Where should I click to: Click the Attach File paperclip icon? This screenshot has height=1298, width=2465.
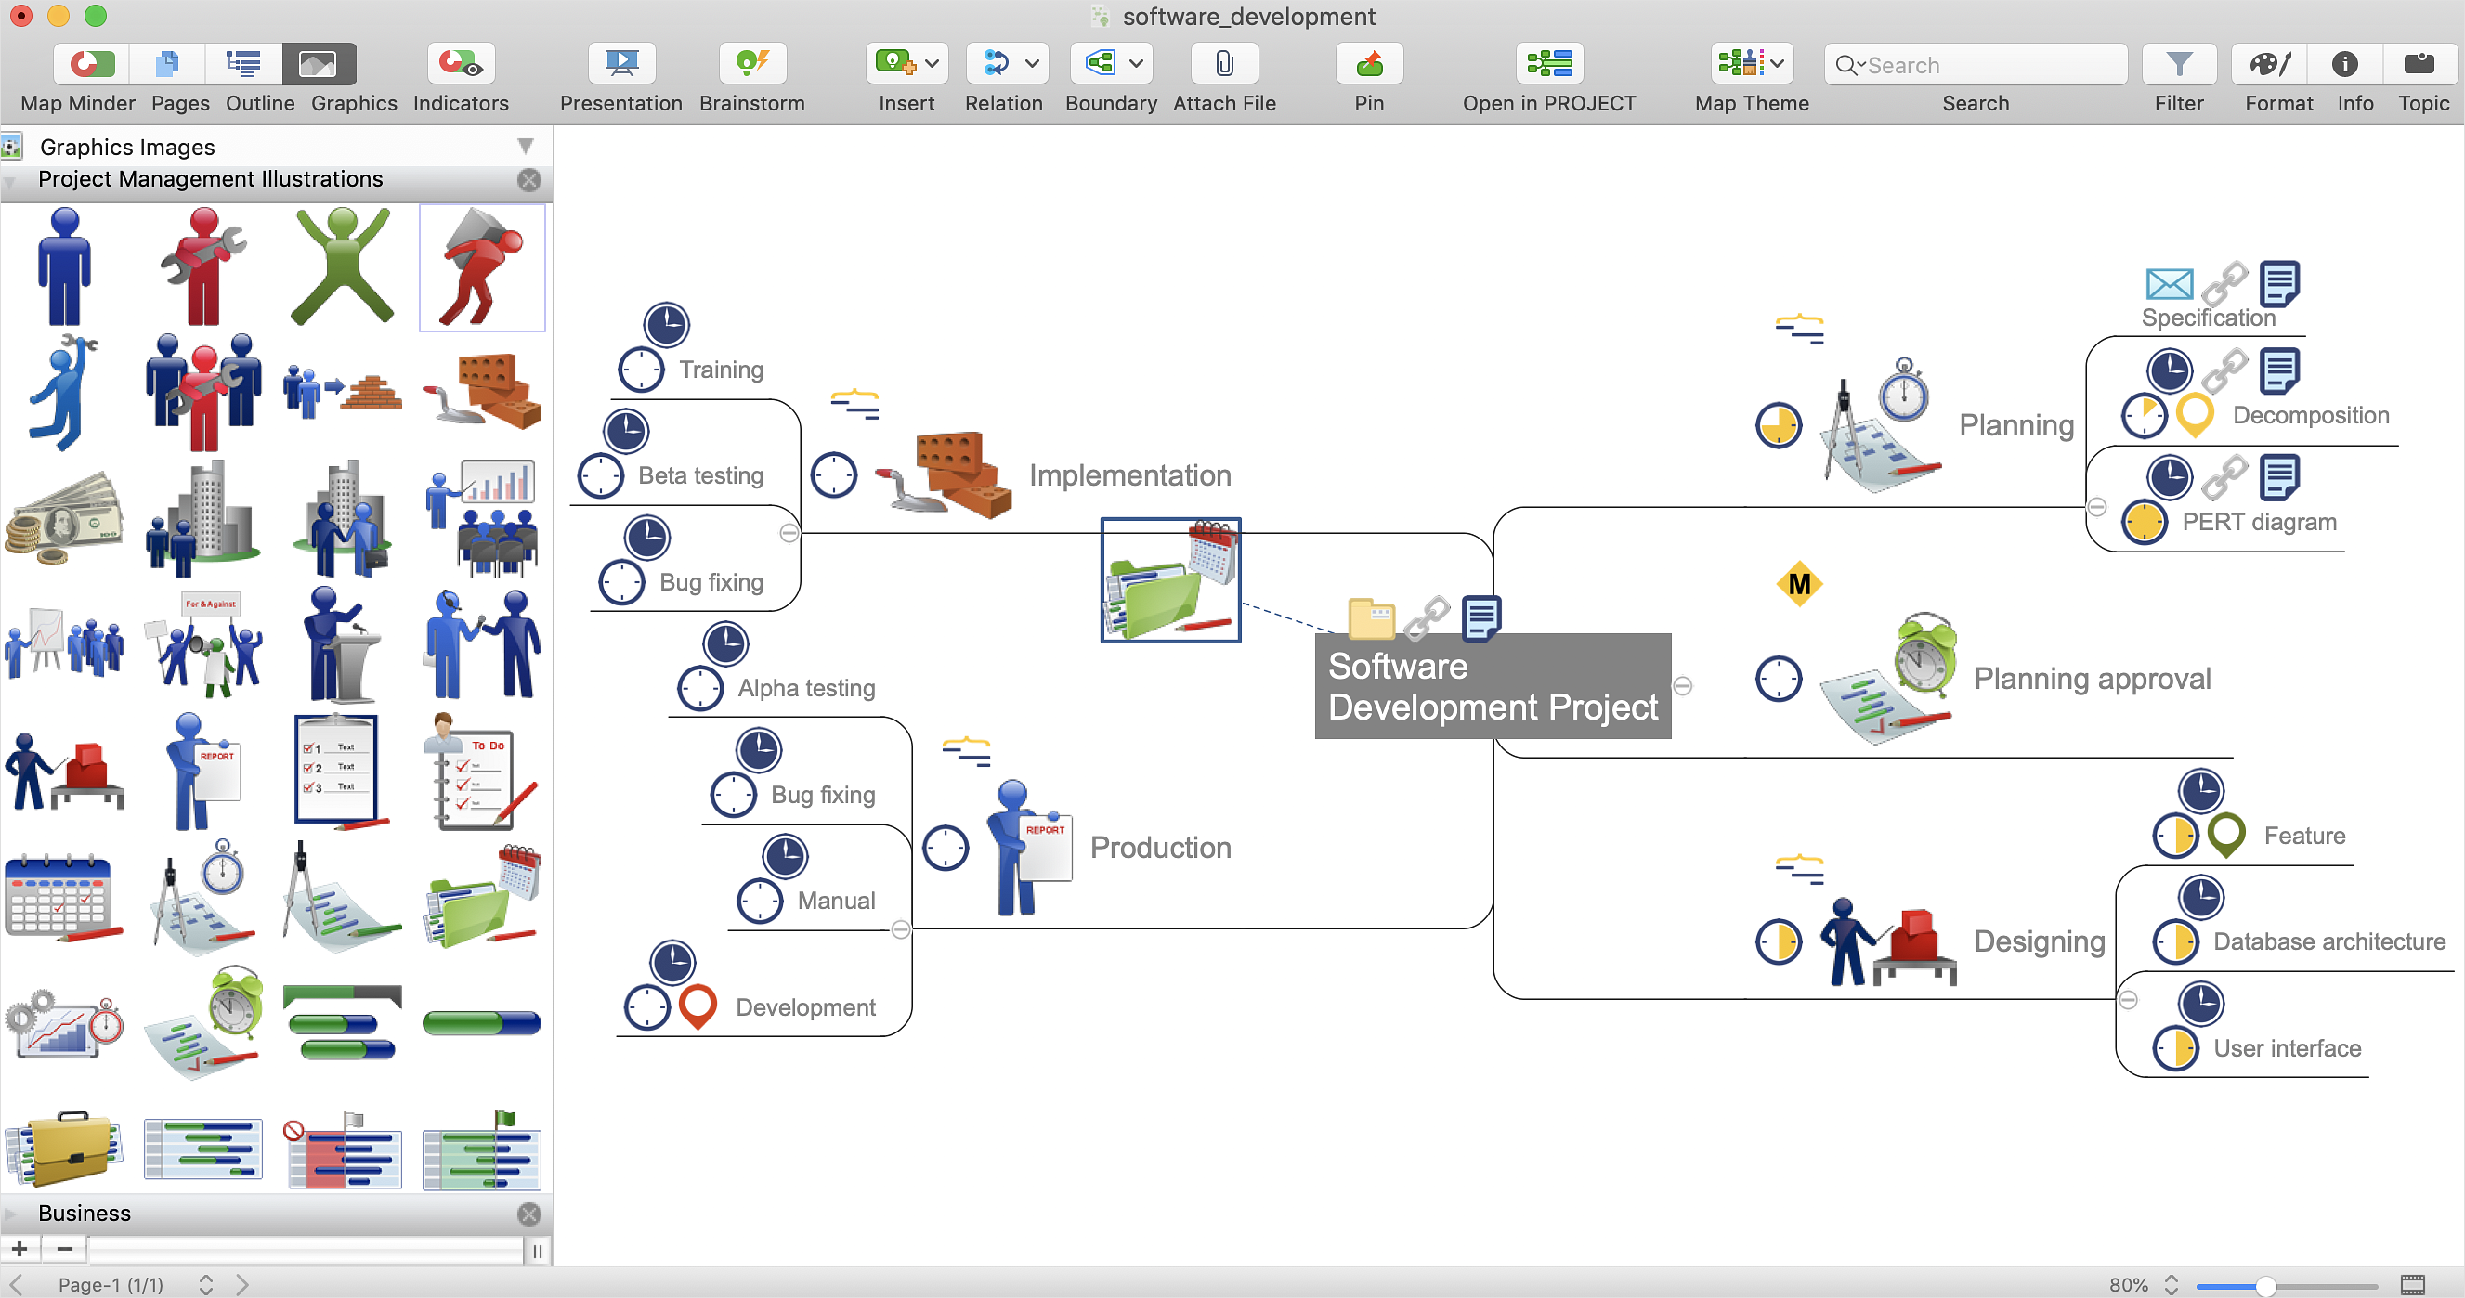[1223, 64]
